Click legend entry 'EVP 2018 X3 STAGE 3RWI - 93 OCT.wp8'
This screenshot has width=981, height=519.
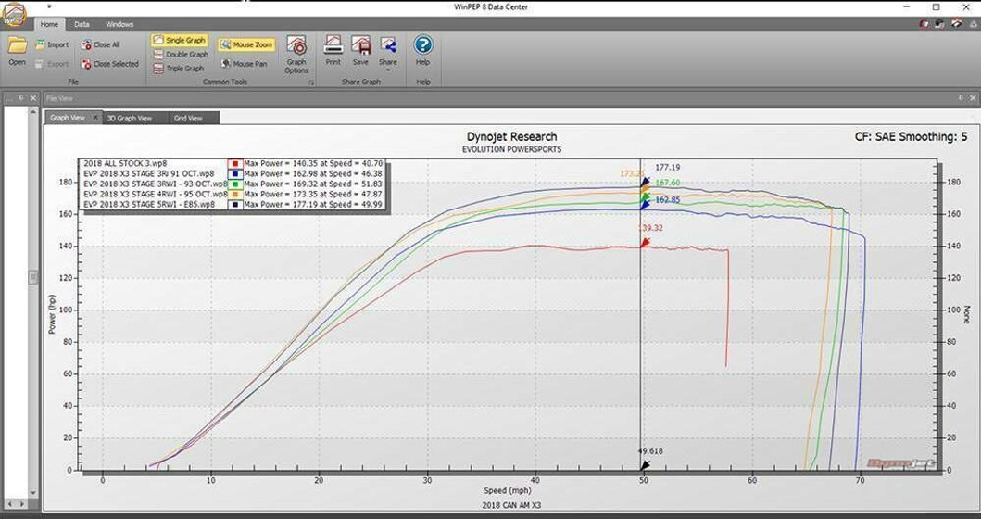[x=155, y=184]
